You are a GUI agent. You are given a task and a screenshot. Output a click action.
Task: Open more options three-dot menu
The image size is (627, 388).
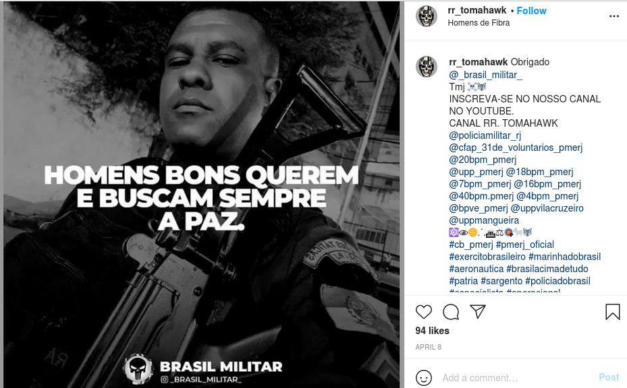(x=614, y=16)
